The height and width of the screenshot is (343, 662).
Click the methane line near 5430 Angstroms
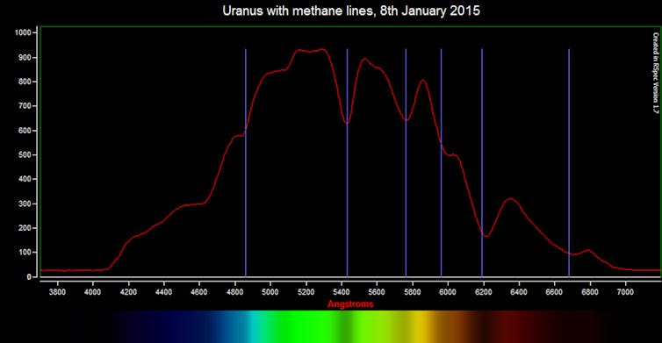point(347,163)
